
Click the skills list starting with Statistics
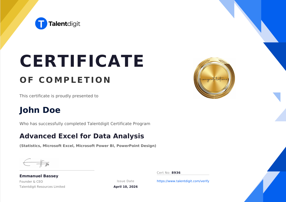pos(88,146)
